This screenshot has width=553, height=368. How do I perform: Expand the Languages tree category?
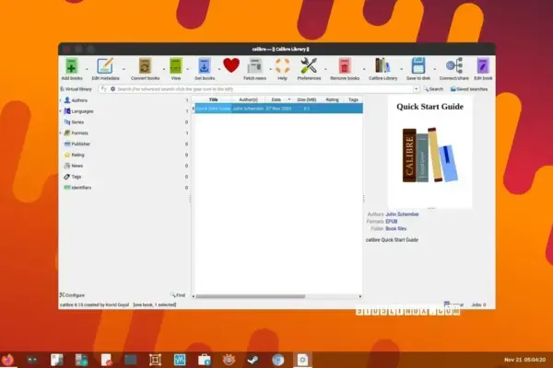[x=60, y=111]
